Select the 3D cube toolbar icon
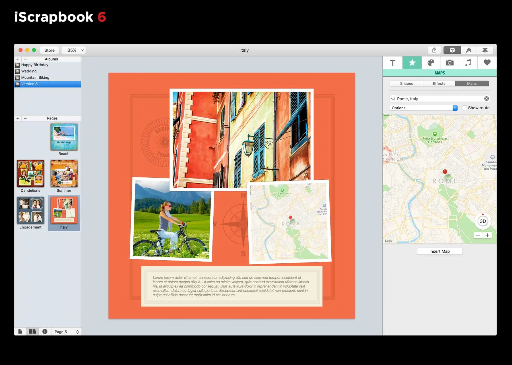This screenshot has width=512, height=365. click(x=452, y=50)
